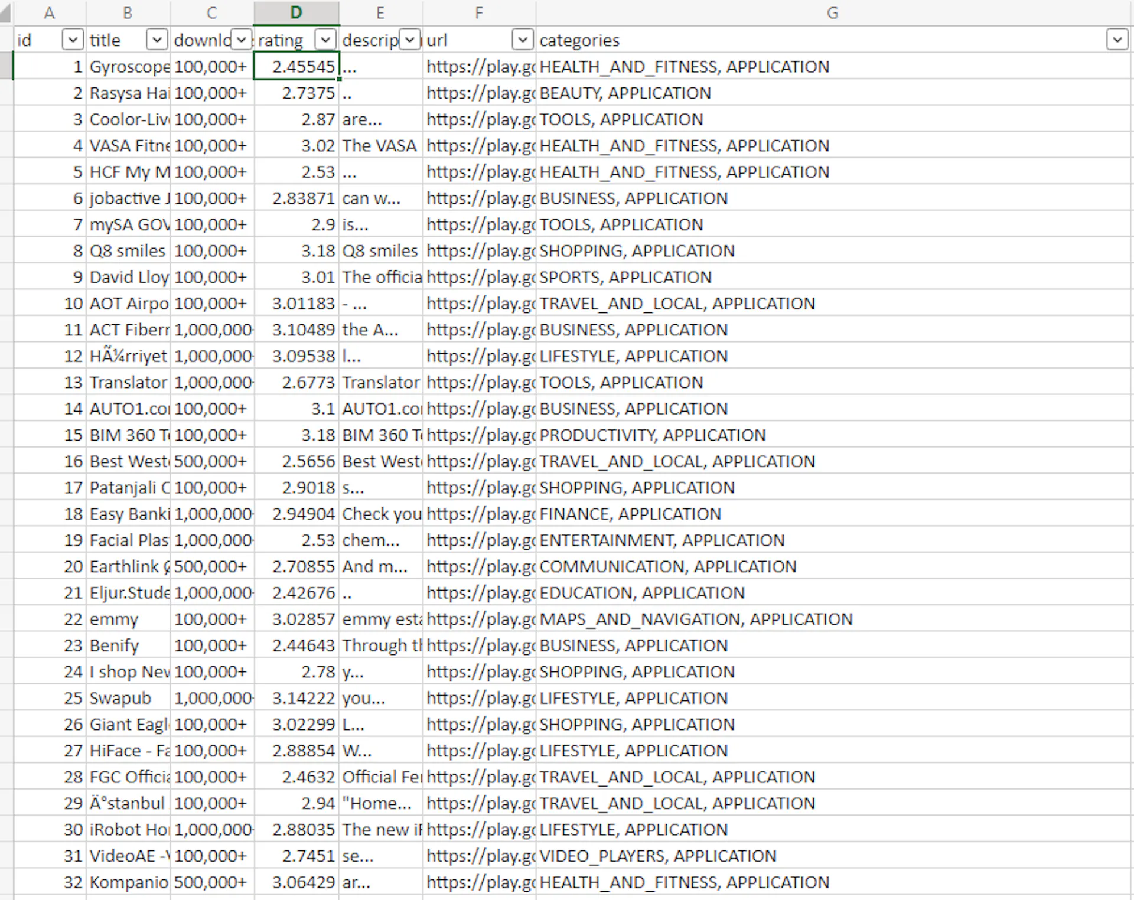Click the mySA GOV title cell
The image size is (1134, 900).
click(x=128, y=224)
